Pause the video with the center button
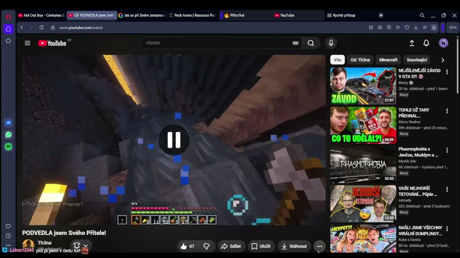Image resolution: width=460 pixels, height=258 pixels. coord(174,140)
